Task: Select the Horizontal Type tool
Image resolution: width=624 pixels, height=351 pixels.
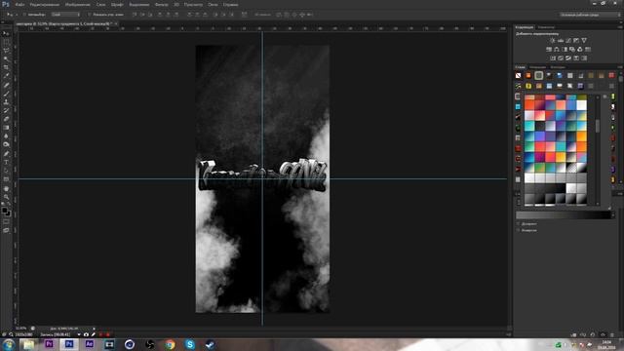Action: tap(6, 162)
